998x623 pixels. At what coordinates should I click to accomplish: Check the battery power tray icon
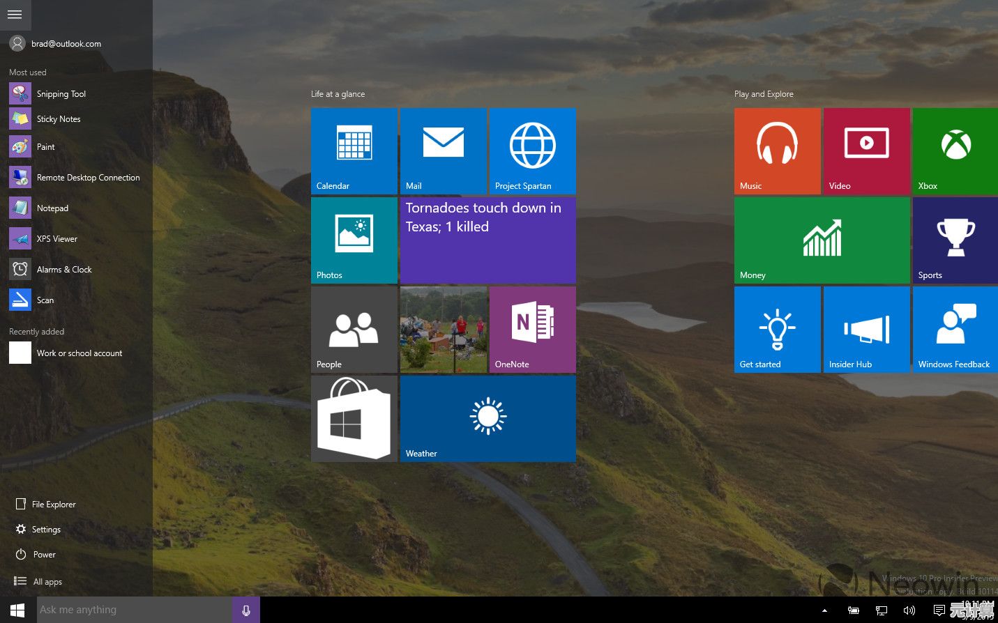tap(853, 610)
